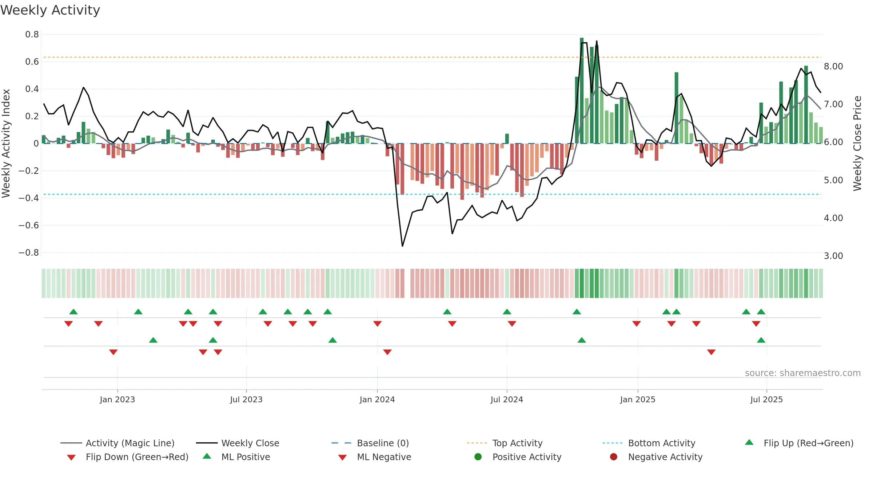Toggle Activity (Magic Line) legend entry
This screenshot has height=491, width=873.
point(117,443)
